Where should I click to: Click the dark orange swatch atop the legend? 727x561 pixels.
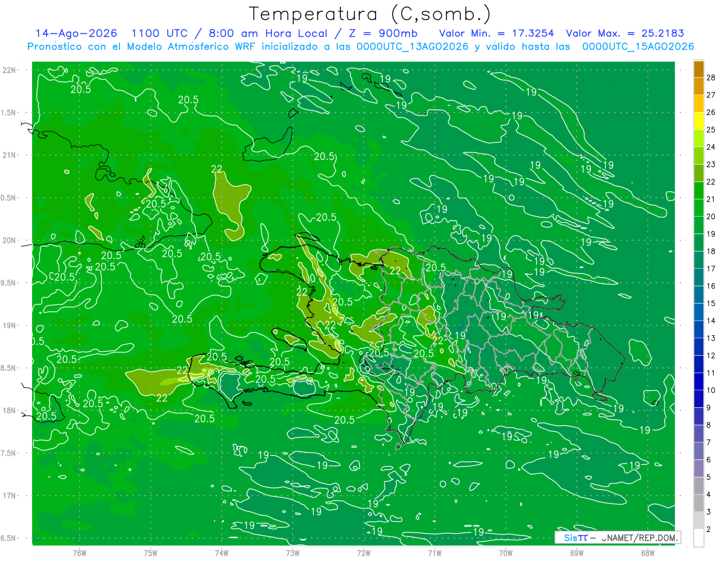[x=699, y=69]
